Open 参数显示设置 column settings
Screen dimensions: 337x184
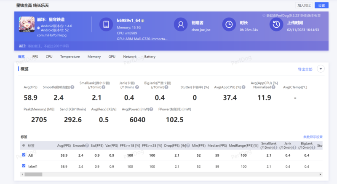click(x=313, y=137)
